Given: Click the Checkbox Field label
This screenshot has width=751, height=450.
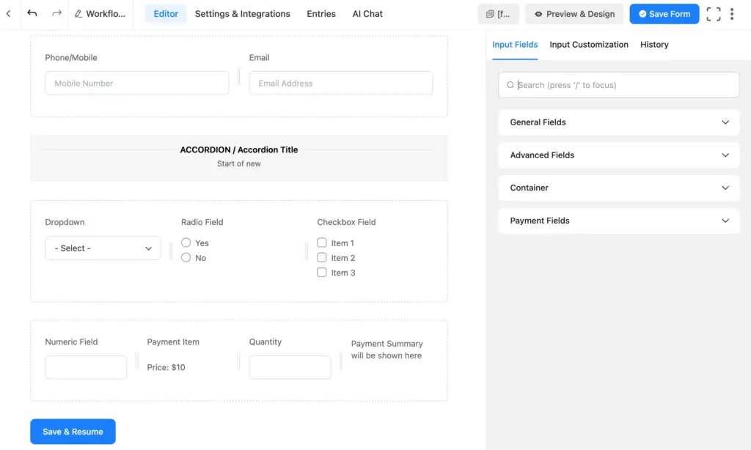Looking at the screenshot, I should (346, 222).
